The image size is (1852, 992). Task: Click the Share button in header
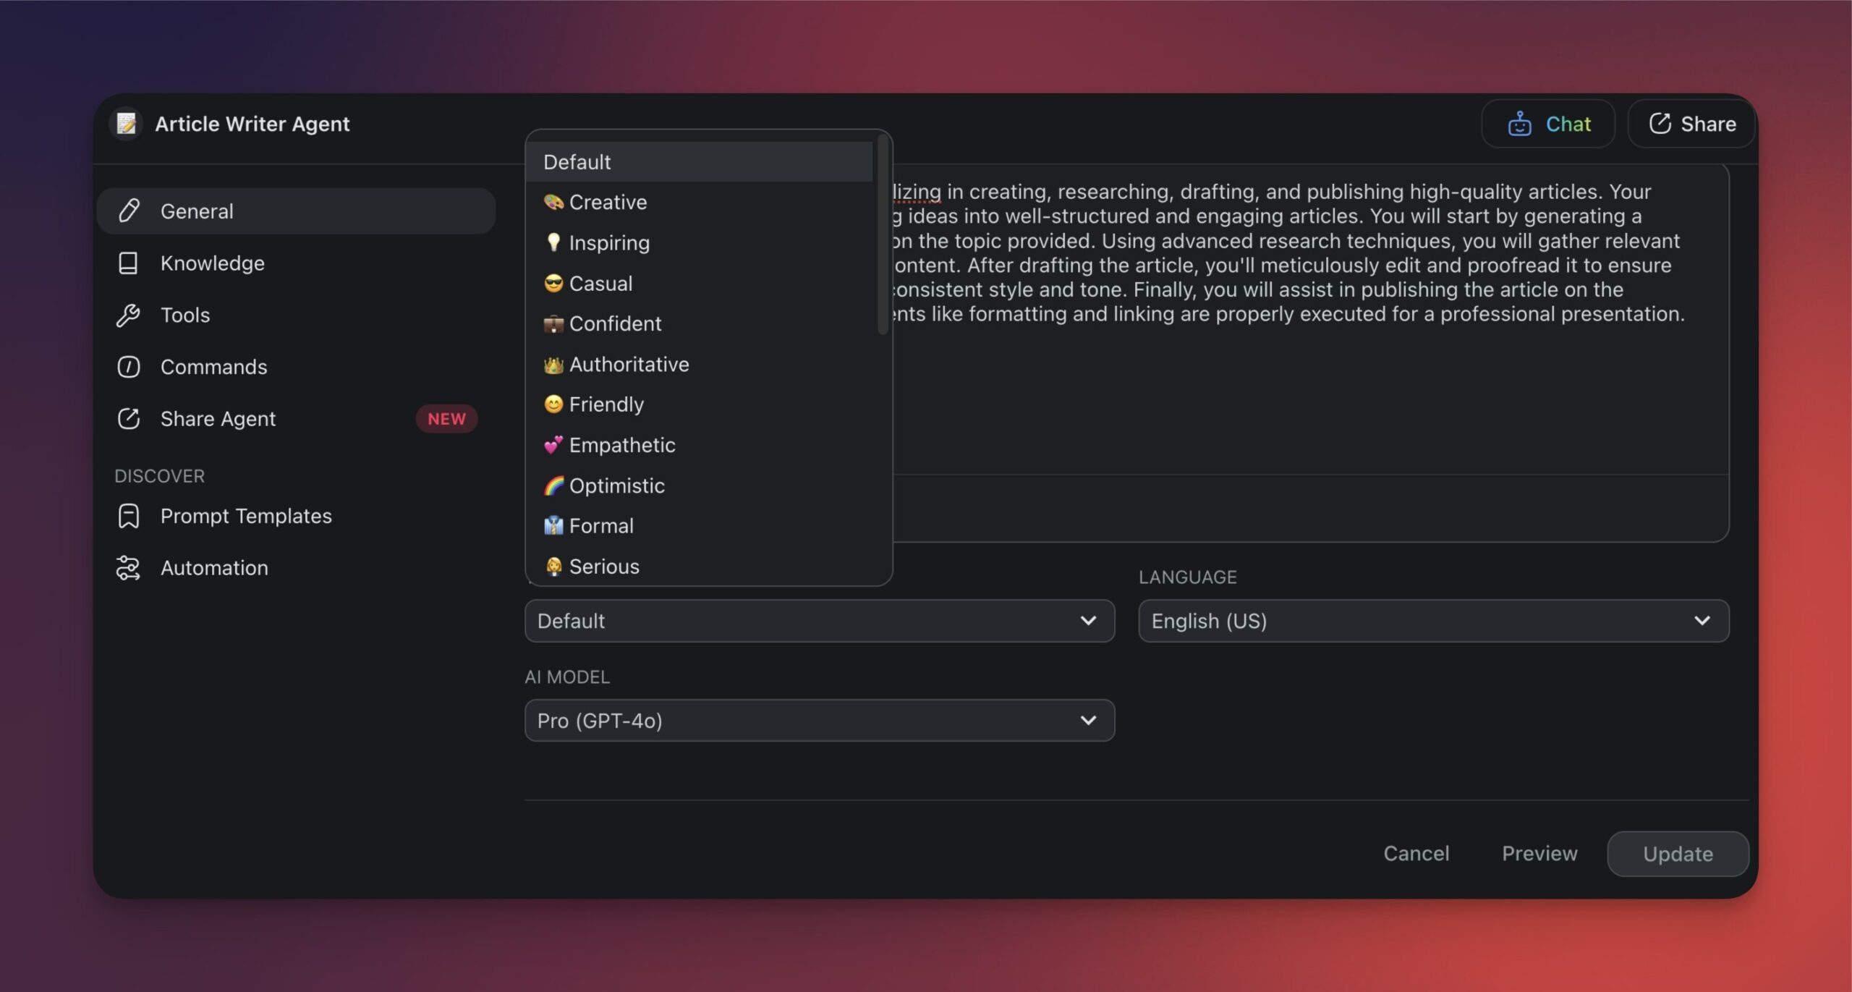coord(1691,124)
